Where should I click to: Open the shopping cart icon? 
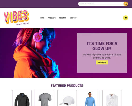click(125, 18)
